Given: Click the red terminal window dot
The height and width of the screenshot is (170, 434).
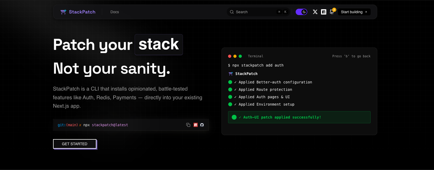Looking at the screenshot, I should click(x=230, y=56).
